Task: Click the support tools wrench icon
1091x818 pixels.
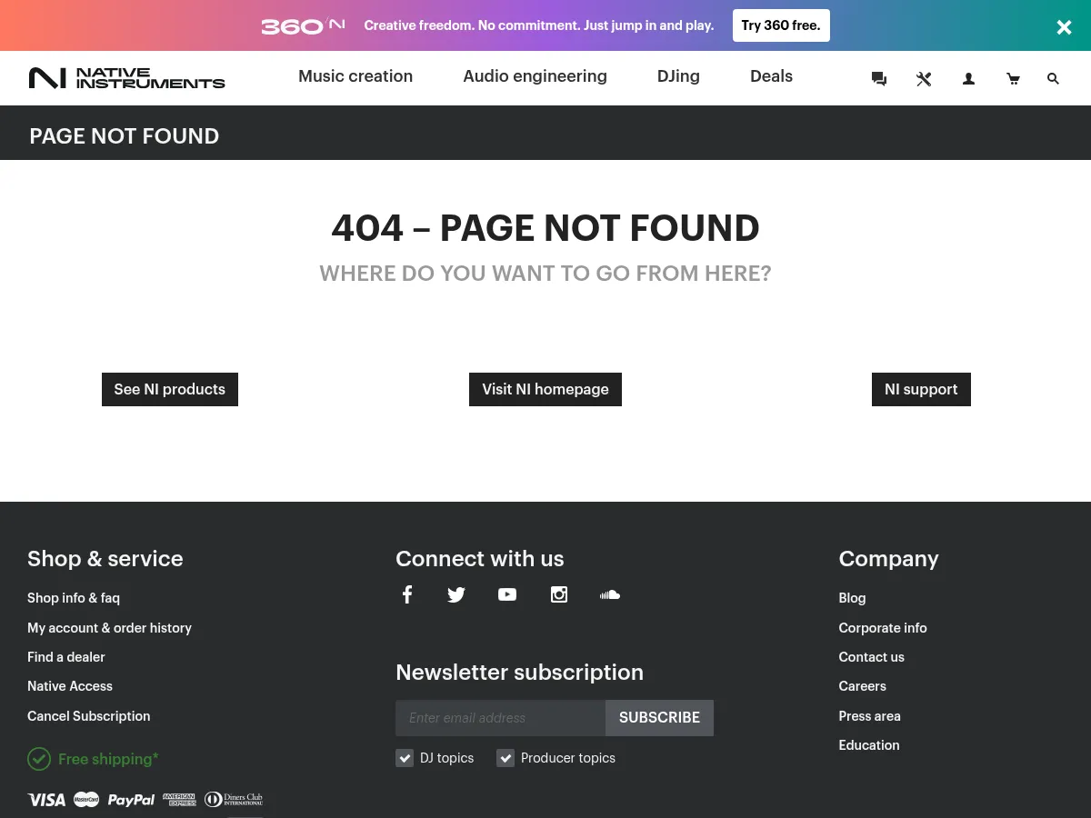Action: (x=924, y=79)
